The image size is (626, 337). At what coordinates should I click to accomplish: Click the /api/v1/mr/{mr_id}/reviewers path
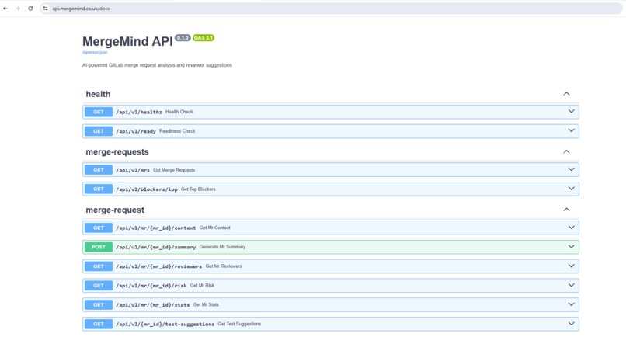[x=159, y=266]
